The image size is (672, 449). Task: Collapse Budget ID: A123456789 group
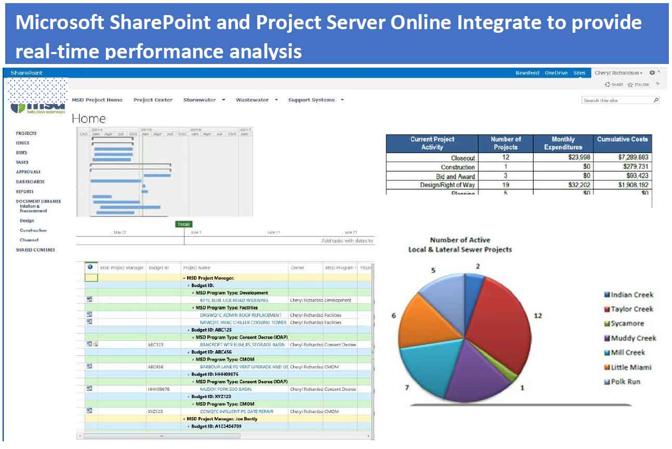189,426
